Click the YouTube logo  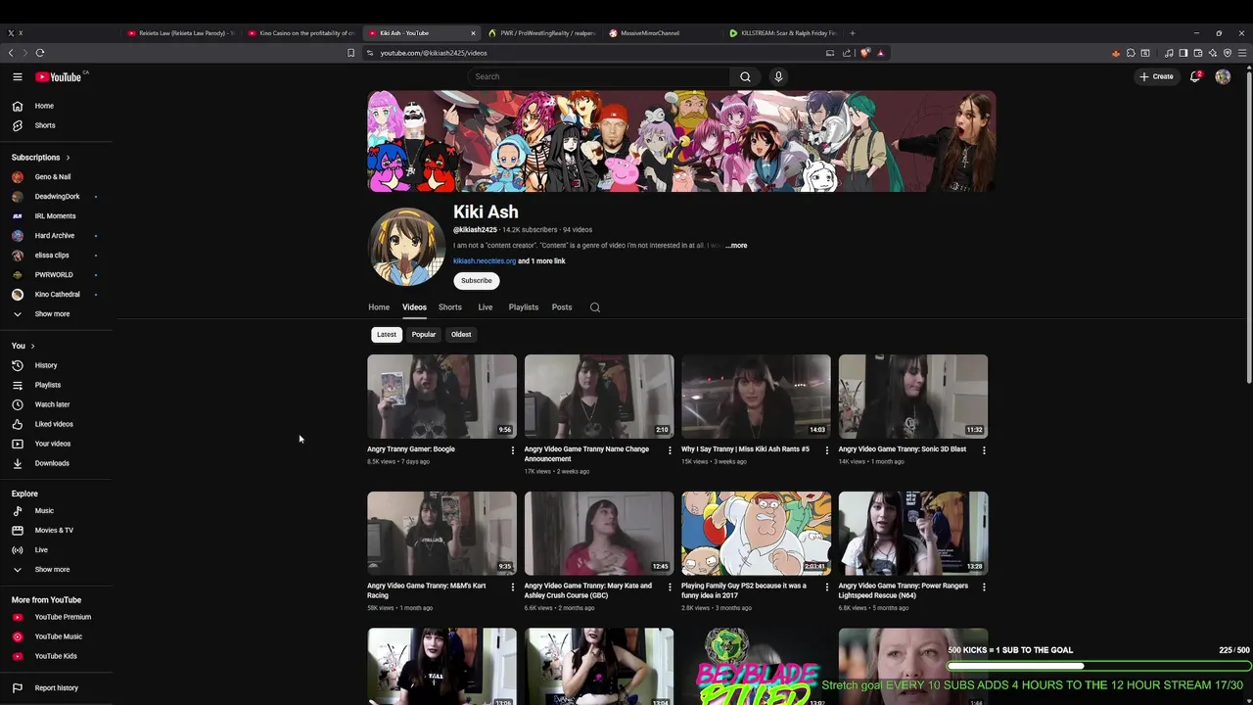pyautogui.click(x=59, y=76)
